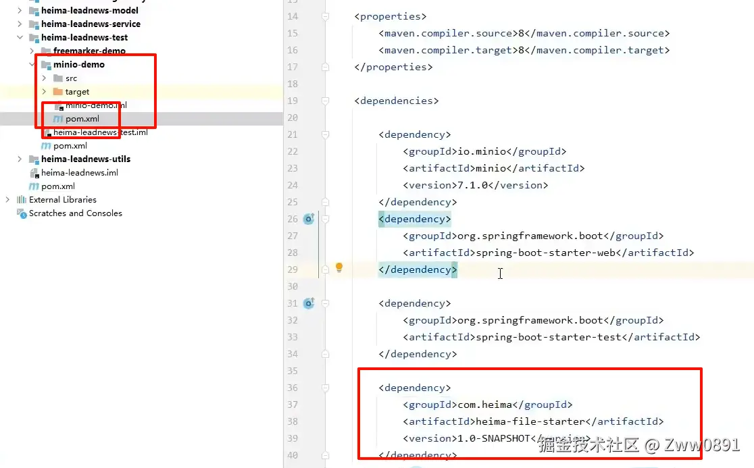The image size is (754, 468).
Task: Click the maven.compiler.target line in editor
Action: 524,50
